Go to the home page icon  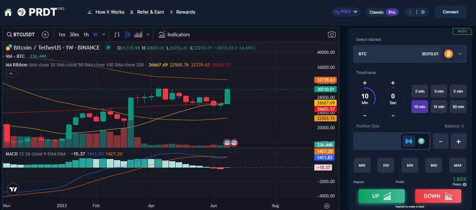(x=8, y=12)
